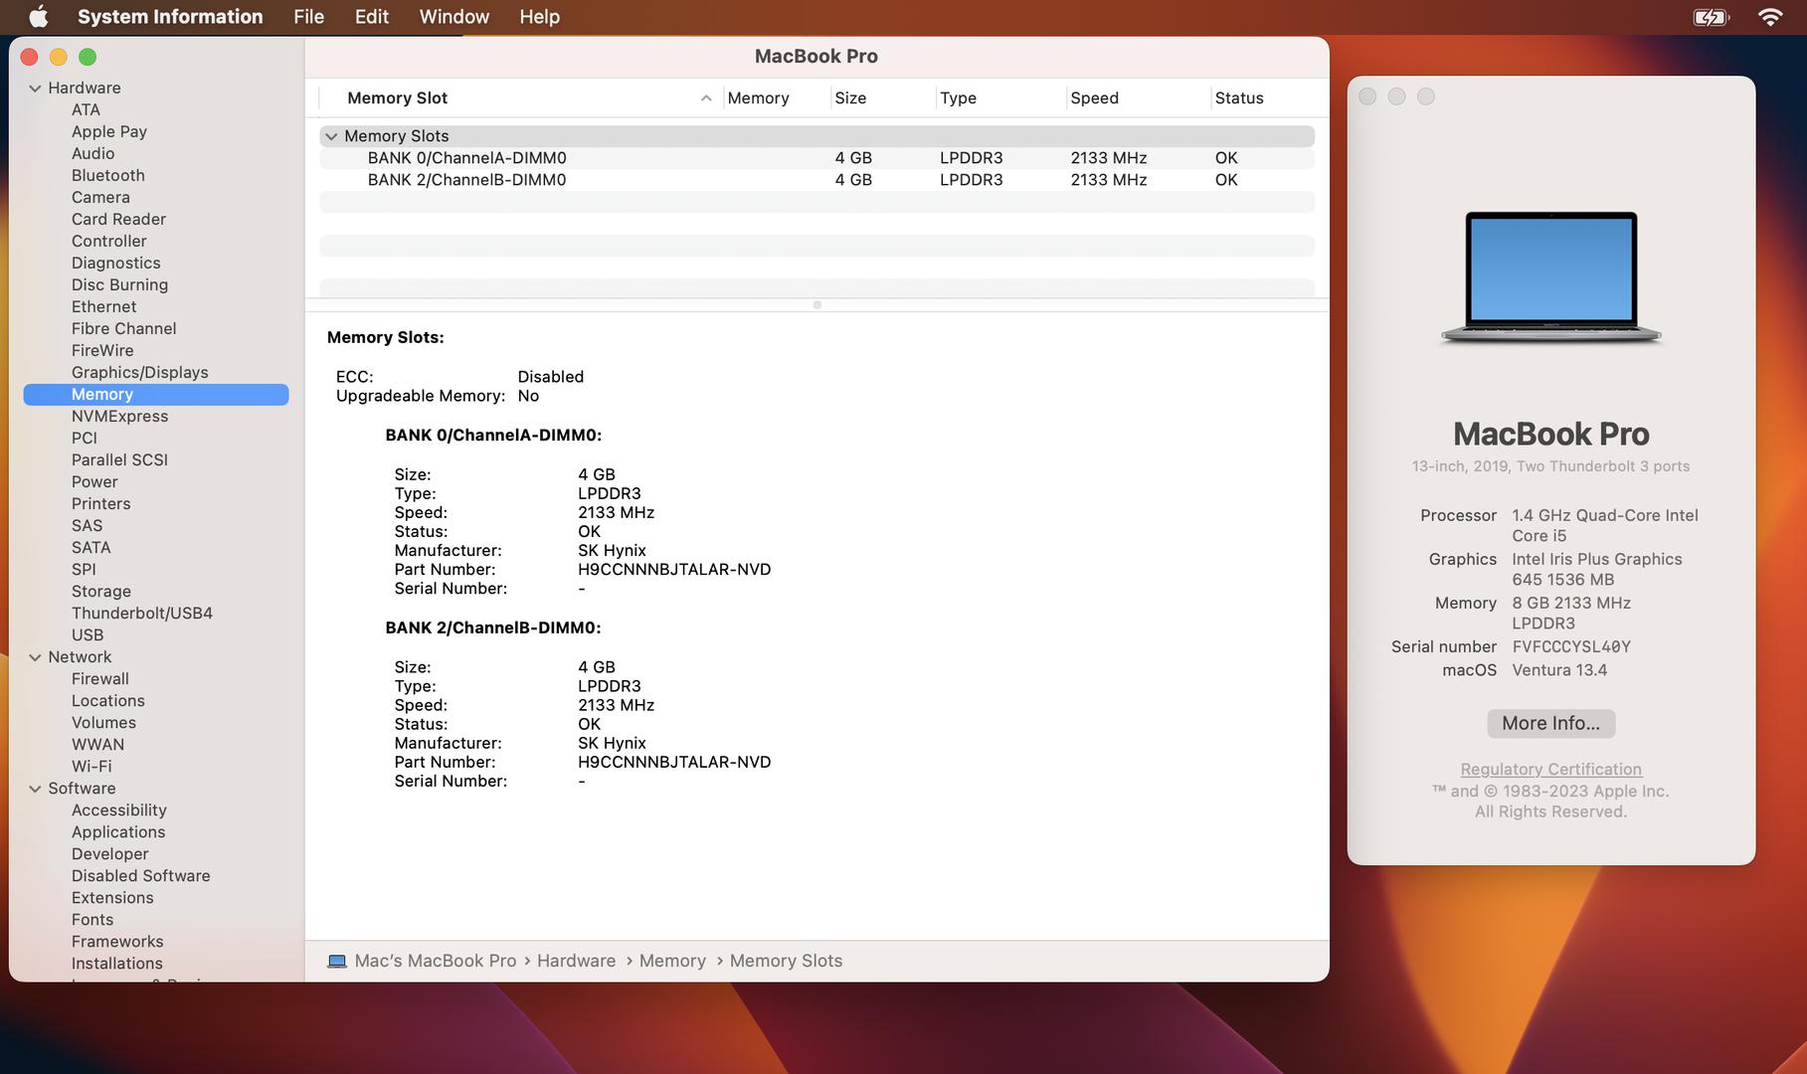Select Printers in the sidebar
The height and width of the screenshot is (1074, 1807).
pyautogui.click(x=100, y=503)
